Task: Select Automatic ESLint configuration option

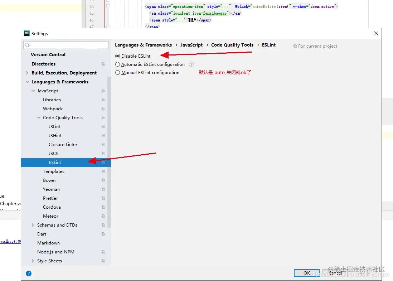Action: tap(117, 64)
